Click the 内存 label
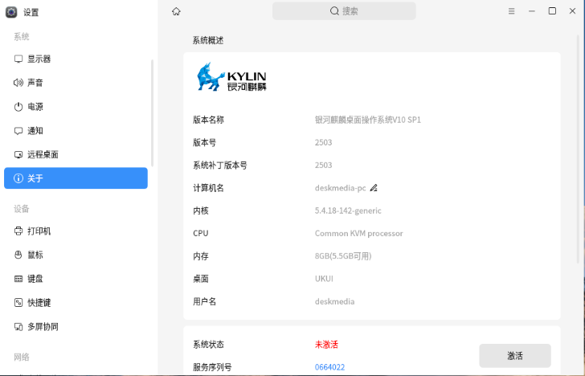 click(201, 255)
